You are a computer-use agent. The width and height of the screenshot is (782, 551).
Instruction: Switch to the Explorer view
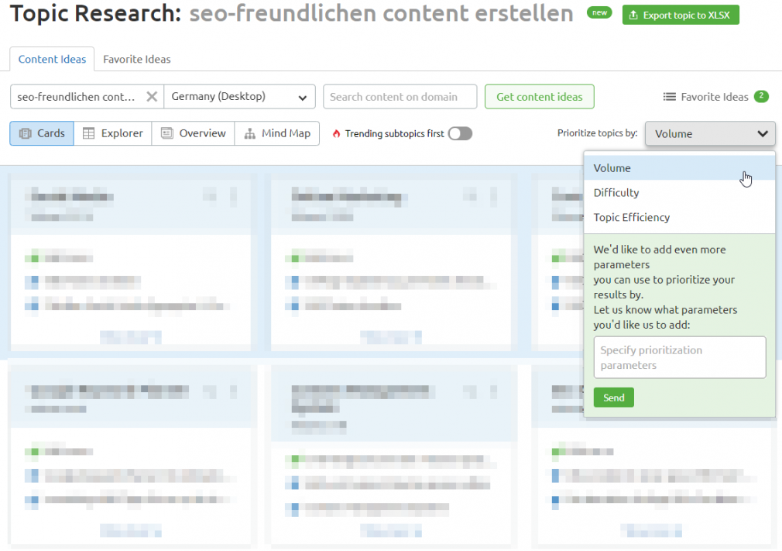click(113, 133)
